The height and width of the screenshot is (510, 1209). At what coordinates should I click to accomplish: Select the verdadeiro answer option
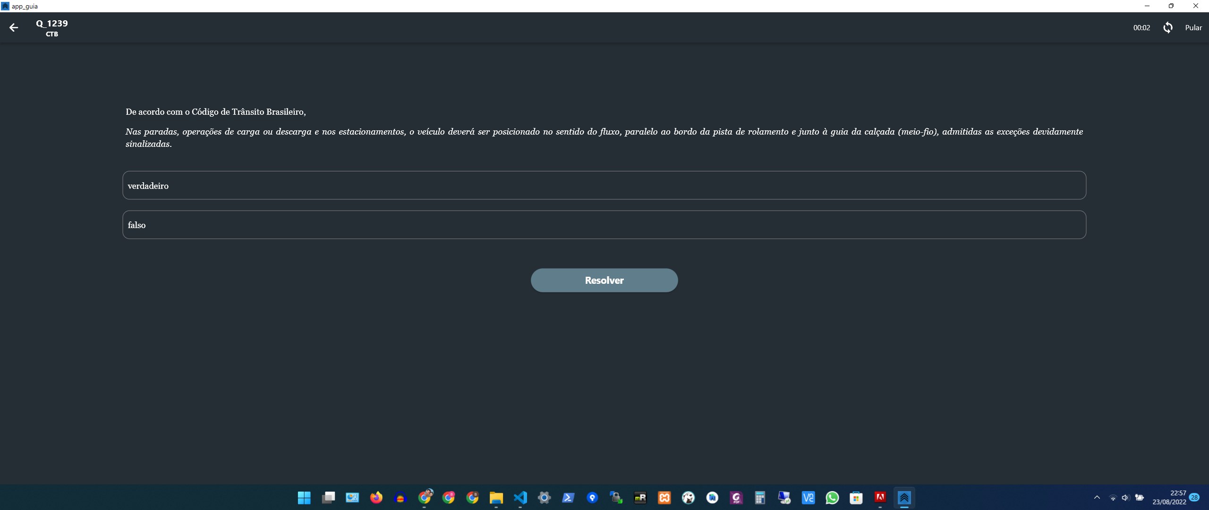coord(604,186)
